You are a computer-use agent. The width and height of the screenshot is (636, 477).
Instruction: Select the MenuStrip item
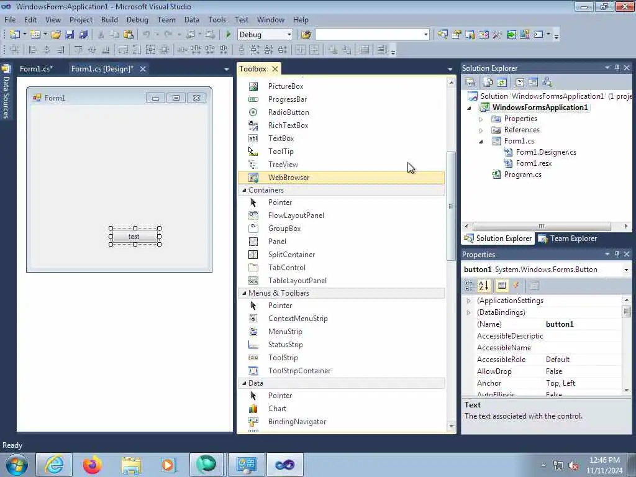tap(284, 332)
